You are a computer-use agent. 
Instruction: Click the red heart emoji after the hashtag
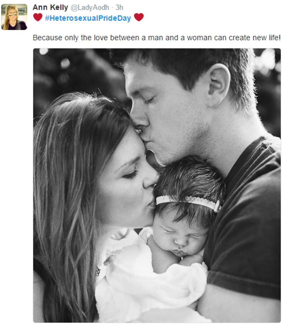click(139, 17)
